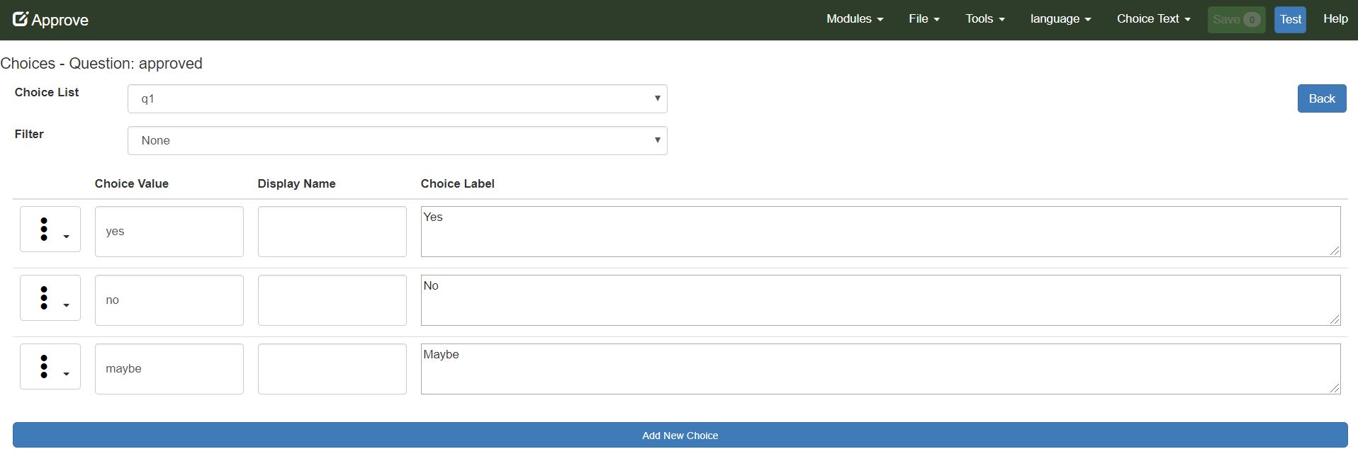Click the Choice Value field containing yes

point(169,232)
